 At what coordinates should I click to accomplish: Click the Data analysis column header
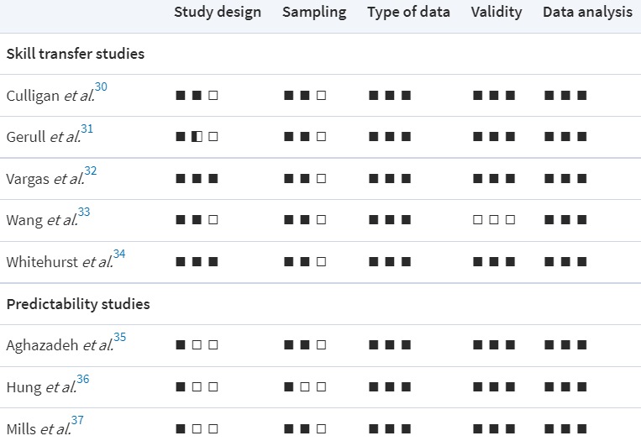(587, 12)
